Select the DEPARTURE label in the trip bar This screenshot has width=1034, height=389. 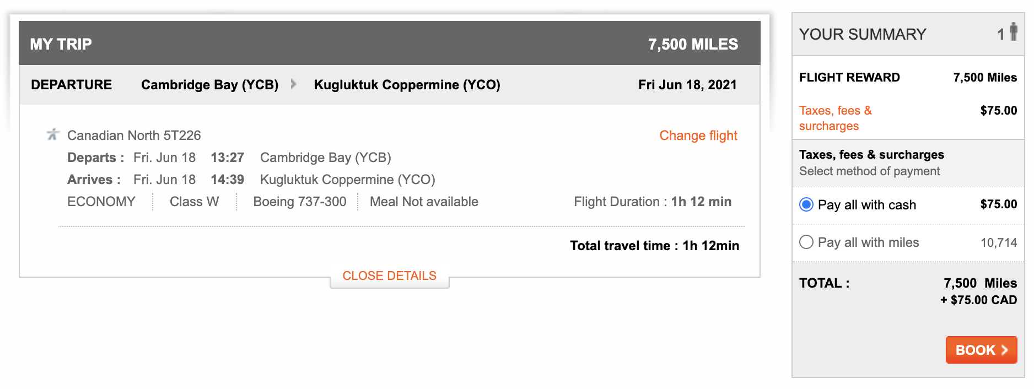tap(71, 85)
